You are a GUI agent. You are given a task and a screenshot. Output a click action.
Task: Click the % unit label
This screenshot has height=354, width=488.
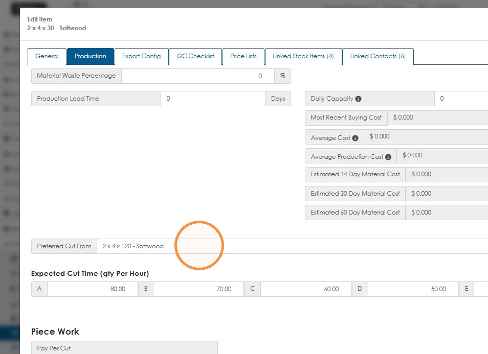point(282,76)
